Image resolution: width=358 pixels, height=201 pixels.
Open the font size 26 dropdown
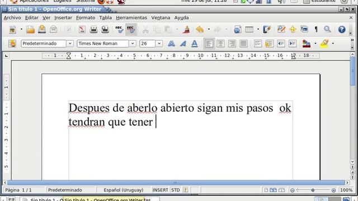click(159, 44)
